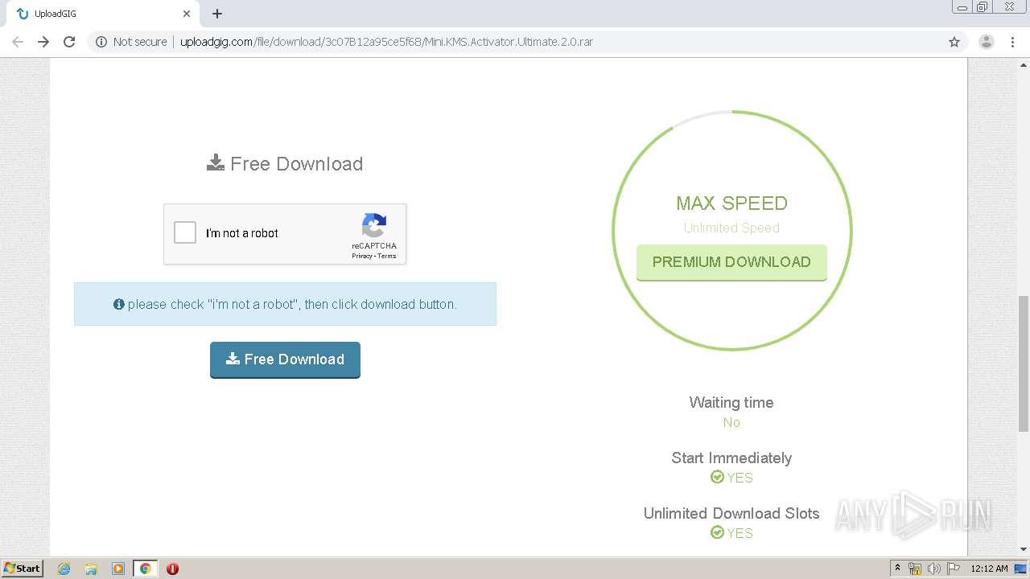Click the scrollbar down arrow

pos(1023,549)
